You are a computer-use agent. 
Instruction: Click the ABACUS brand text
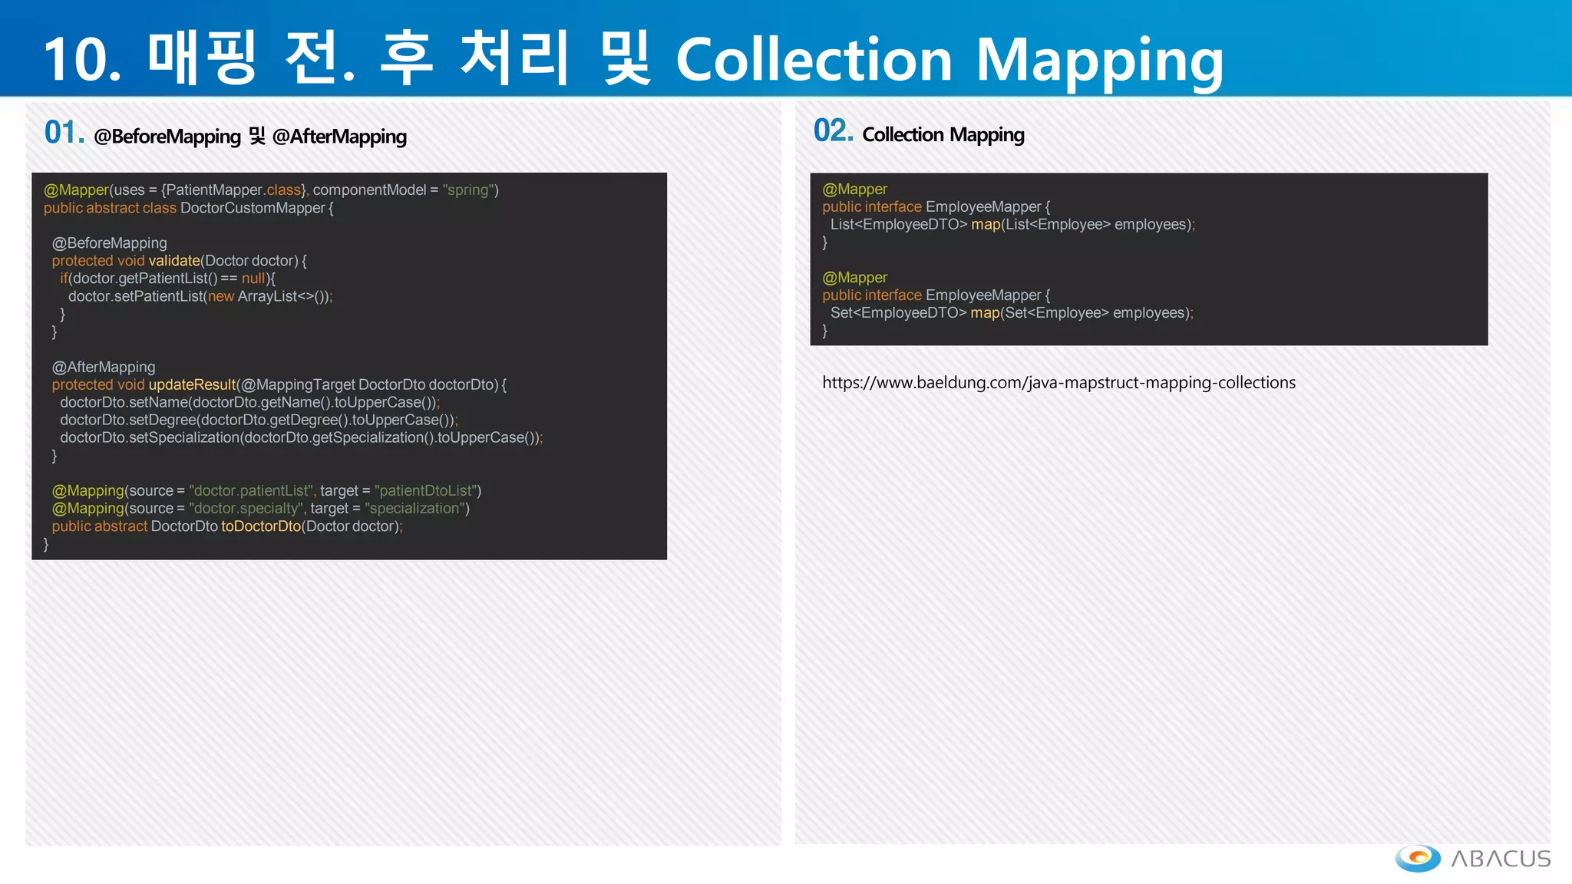(x=1501, y=859)
